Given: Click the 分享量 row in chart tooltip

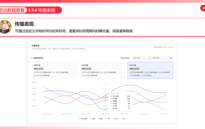Looking at the screenshot, I should point(120,106).
